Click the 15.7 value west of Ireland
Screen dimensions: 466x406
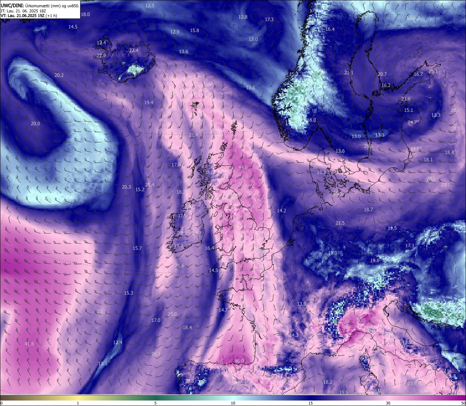click(x=137, y=248)
